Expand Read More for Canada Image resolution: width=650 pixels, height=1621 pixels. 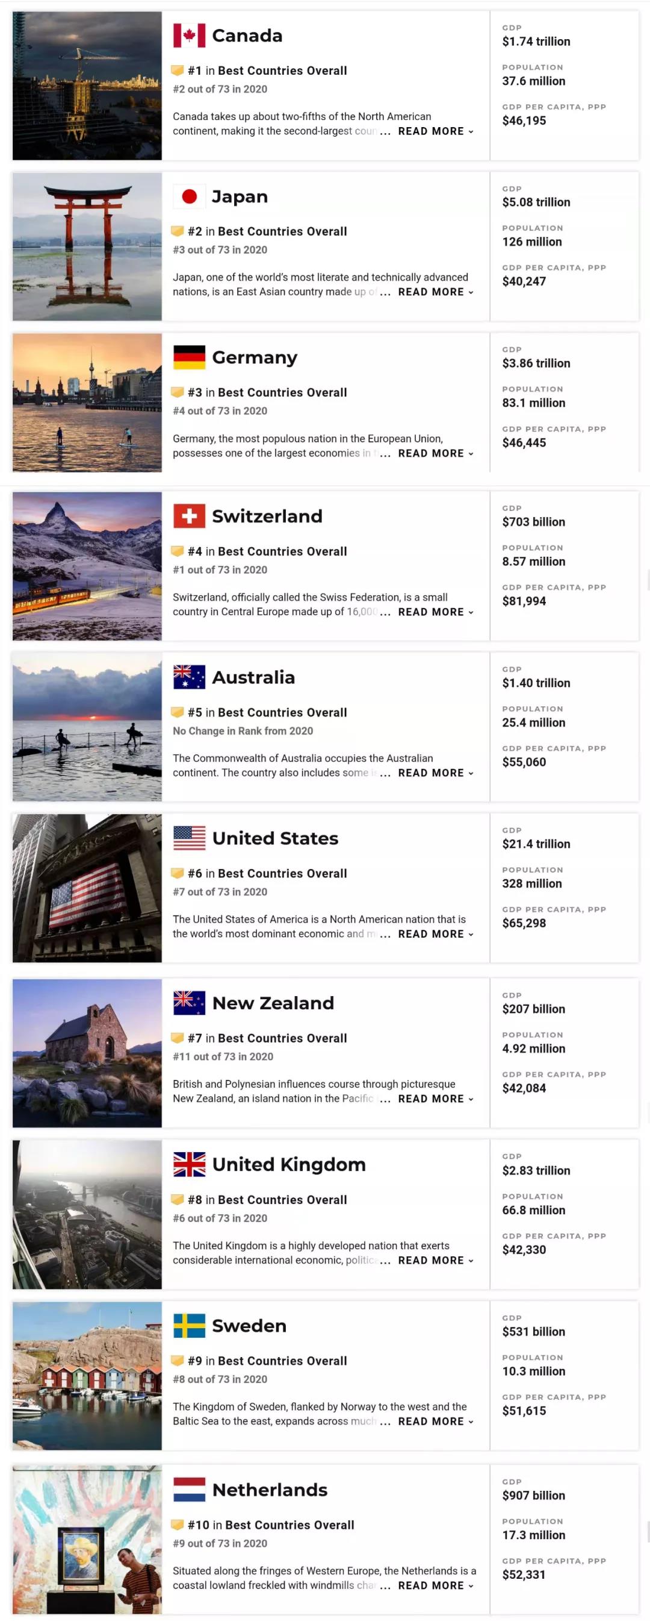click(436, 131)
